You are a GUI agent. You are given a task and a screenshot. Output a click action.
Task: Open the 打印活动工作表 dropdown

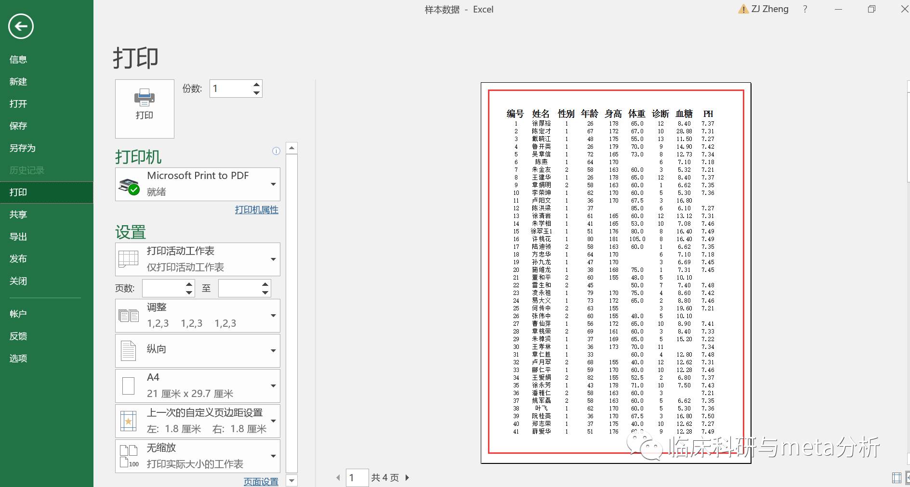coord(198,259)
